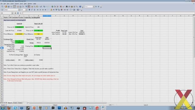
Task: Click the Sort Ascending icon
Action: [x=55, y=6]
